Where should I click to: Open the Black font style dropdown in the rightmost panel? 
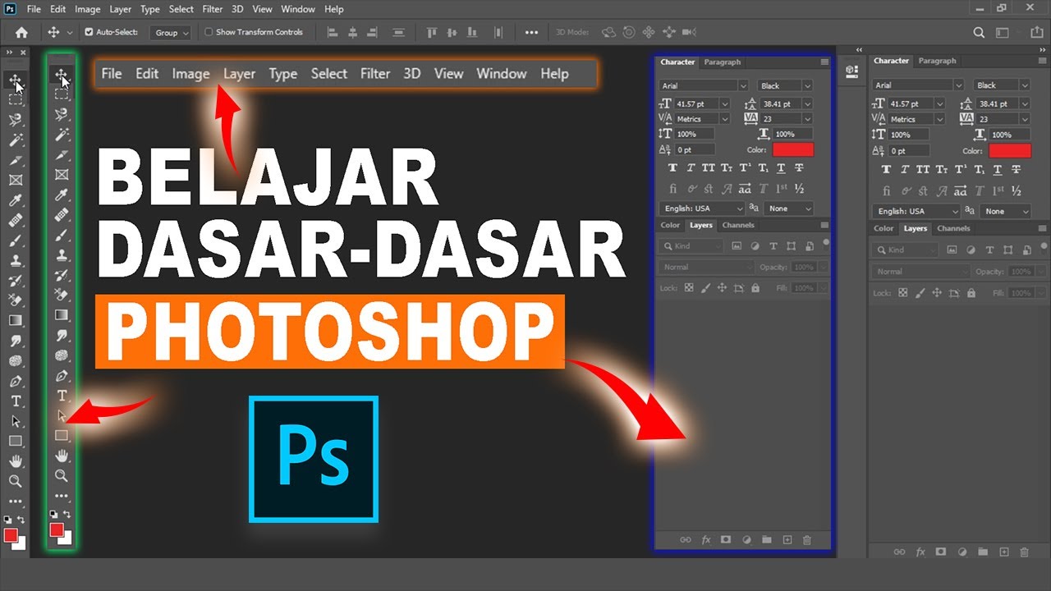point(1002,85)
